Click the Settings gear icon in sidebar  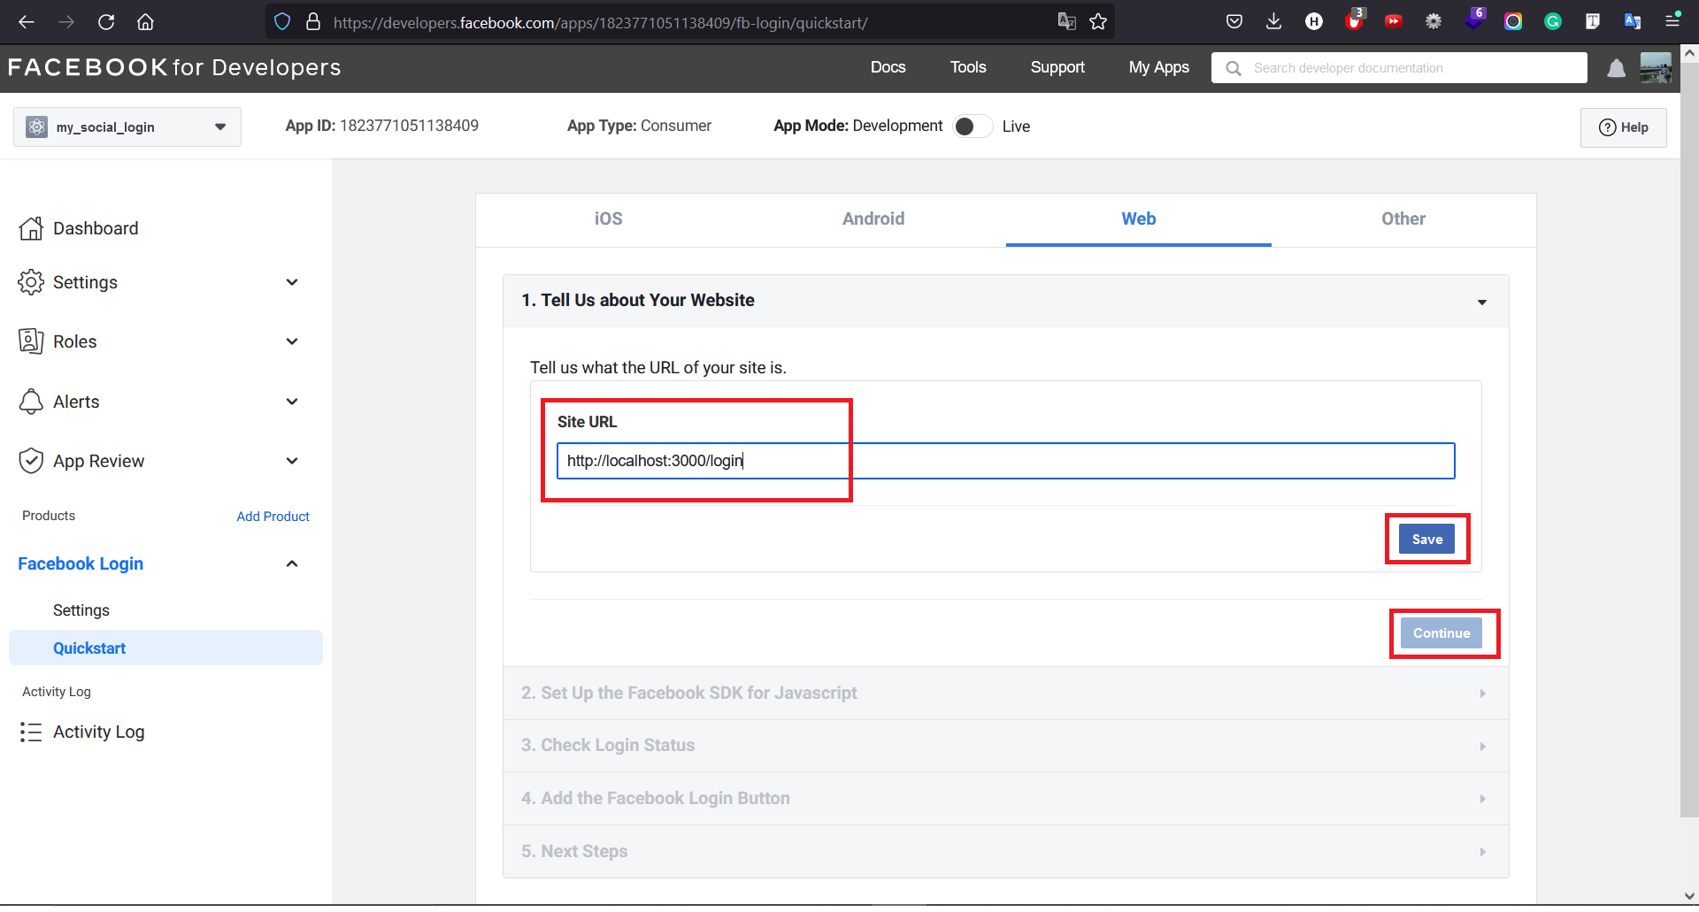pos(31,282)
